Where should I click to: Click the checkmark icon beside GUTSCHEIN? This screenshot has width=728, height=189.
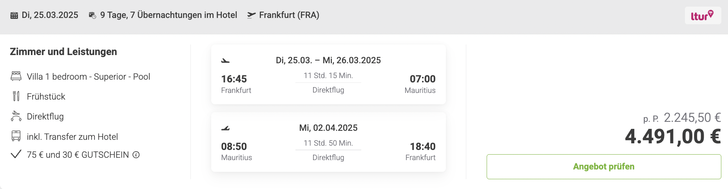coord(16,154)
